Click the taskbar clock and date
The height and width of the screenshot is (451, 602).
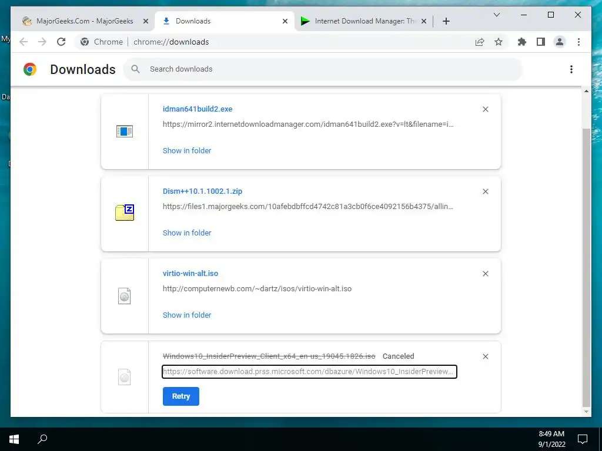click(551, 439)
